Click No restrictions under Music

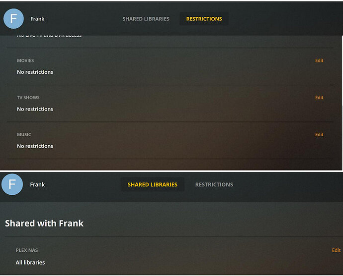(x=35, y=146)
